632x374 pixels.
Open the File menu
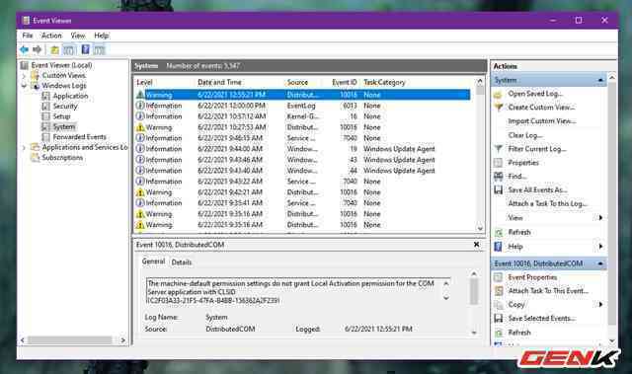coord(28,36)
